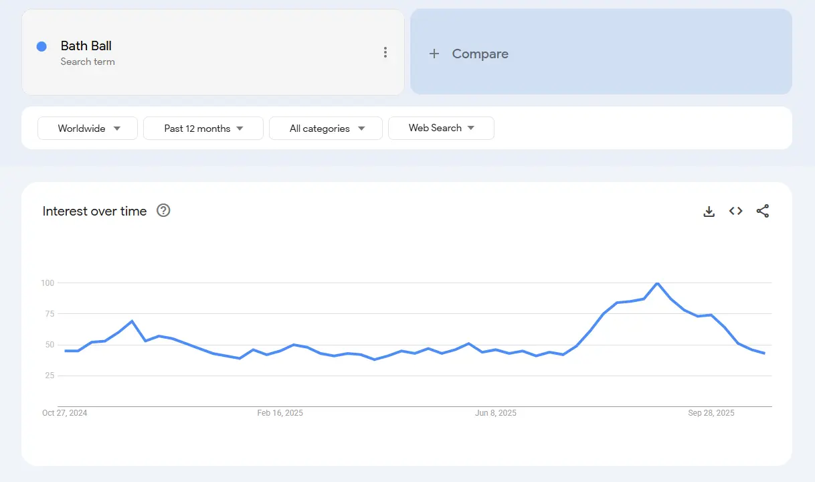This screenshot has height=482, width=815.
Task: Open the embed code icon
Action: point(735,211)
